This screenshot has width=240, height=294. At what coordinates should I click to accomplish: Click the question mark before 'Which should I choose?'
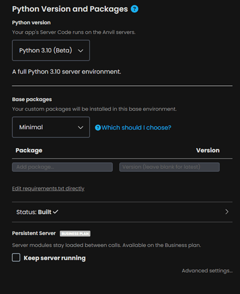coord(98,128)
